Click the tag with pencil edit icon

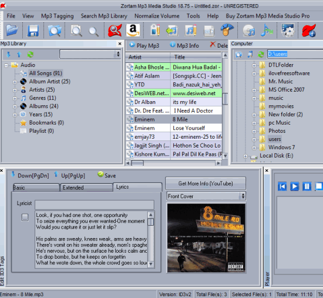pyautogui.click(x=155, y=31)
